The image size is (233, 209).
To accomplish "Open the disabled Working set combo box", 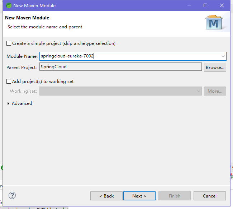I will coord(120,91).
